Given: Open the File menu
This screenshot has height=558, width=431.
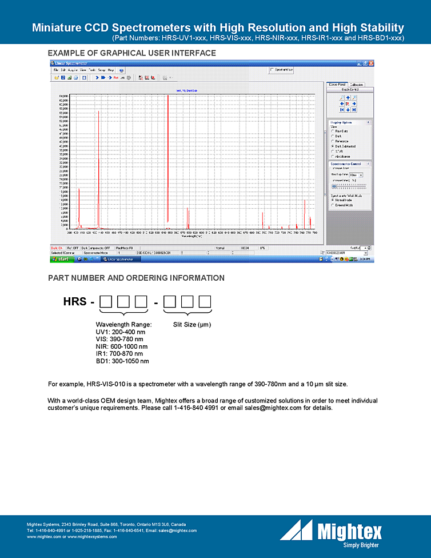Looking at the screenshot, I should point(56,70).
